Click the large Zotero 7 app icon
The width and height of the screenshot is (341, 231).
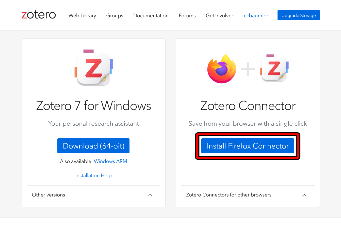[x=94, y=68]
